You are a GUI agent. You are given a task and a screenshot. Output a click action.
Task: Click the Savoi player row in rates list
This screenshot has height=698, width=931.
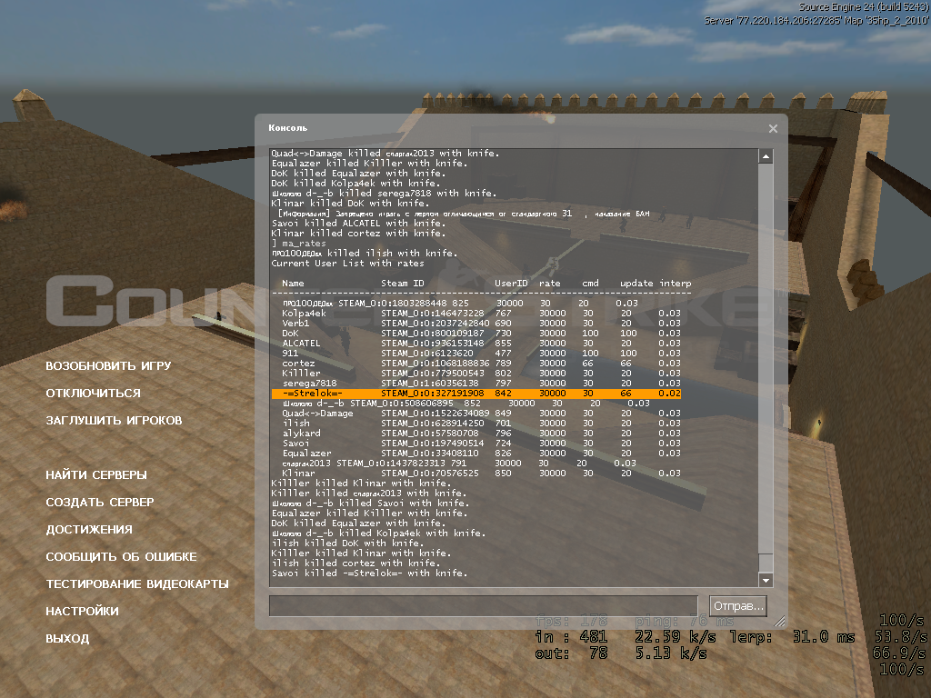coord(482,444)
